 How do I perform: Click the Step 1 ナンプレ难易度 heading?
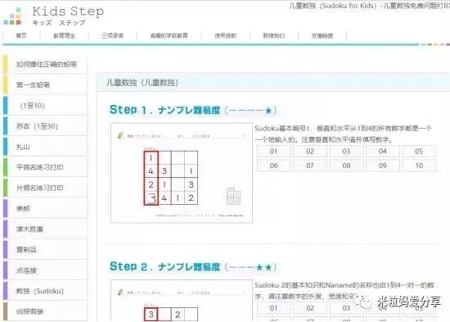pos(193,110)
